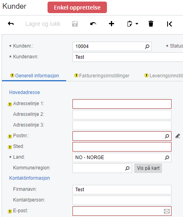This screenshot has width=183, height=217.
Task: Click Lagre og lukk
Action: (43, 24)
